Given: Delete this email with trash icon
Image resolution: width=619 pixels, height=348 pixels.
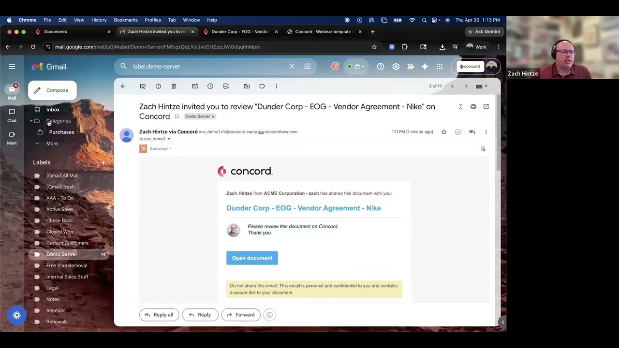Looking at the screenshot, I should pyautogui.click(x=174, y=86).
